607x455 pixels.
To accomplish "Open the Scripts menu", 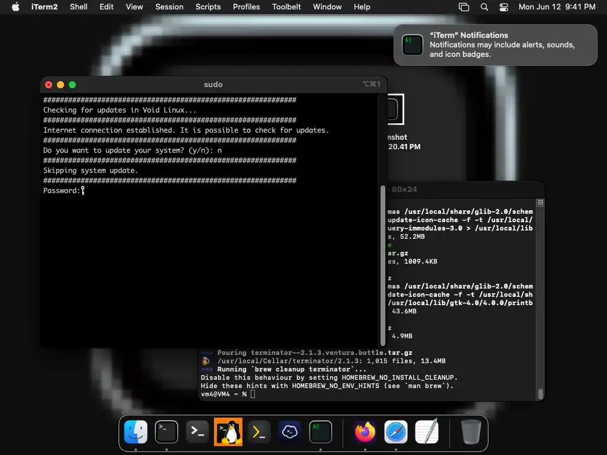I will point(208,7).
